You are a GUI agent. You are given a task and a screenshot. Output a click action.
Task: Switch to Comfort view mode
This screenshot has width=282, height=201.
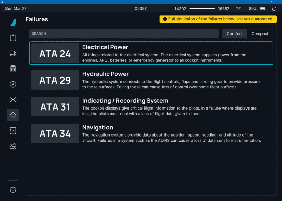234,34
